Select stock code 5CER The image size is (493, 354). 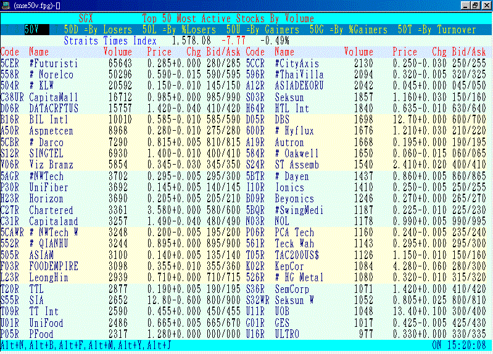(10, 64)
